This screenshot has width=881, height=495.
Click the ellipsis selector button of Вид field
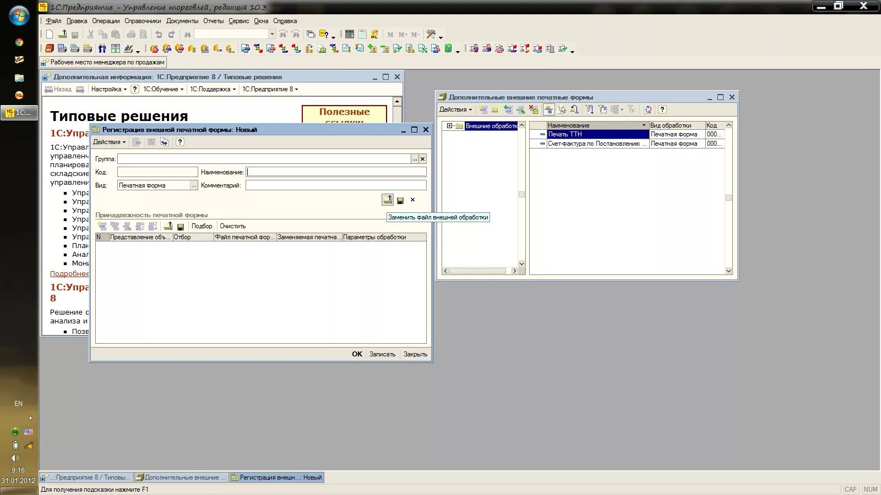194,185
